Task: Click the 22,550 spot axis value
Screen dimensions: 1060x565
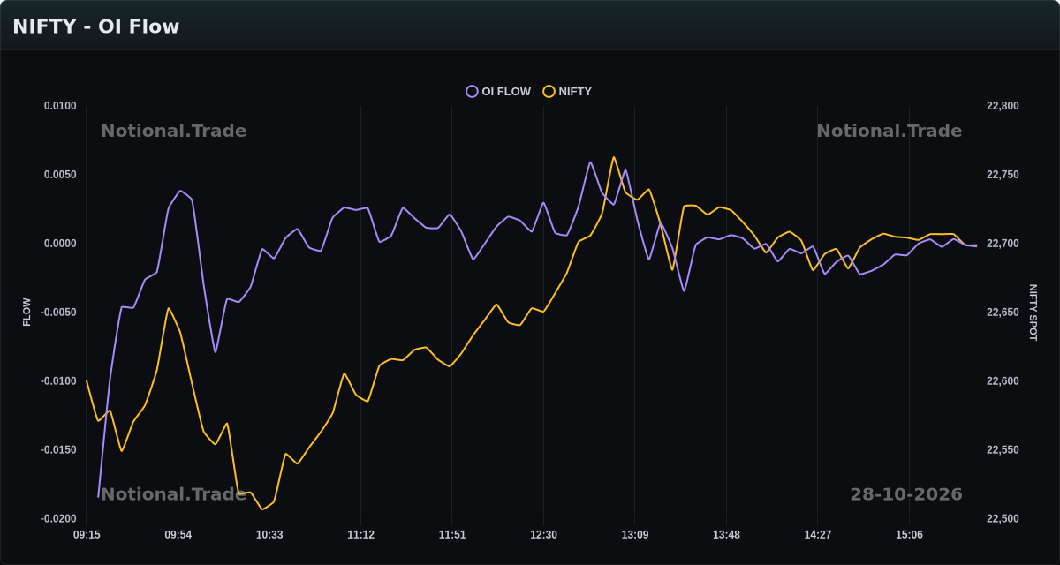Action: point(1003,450)
